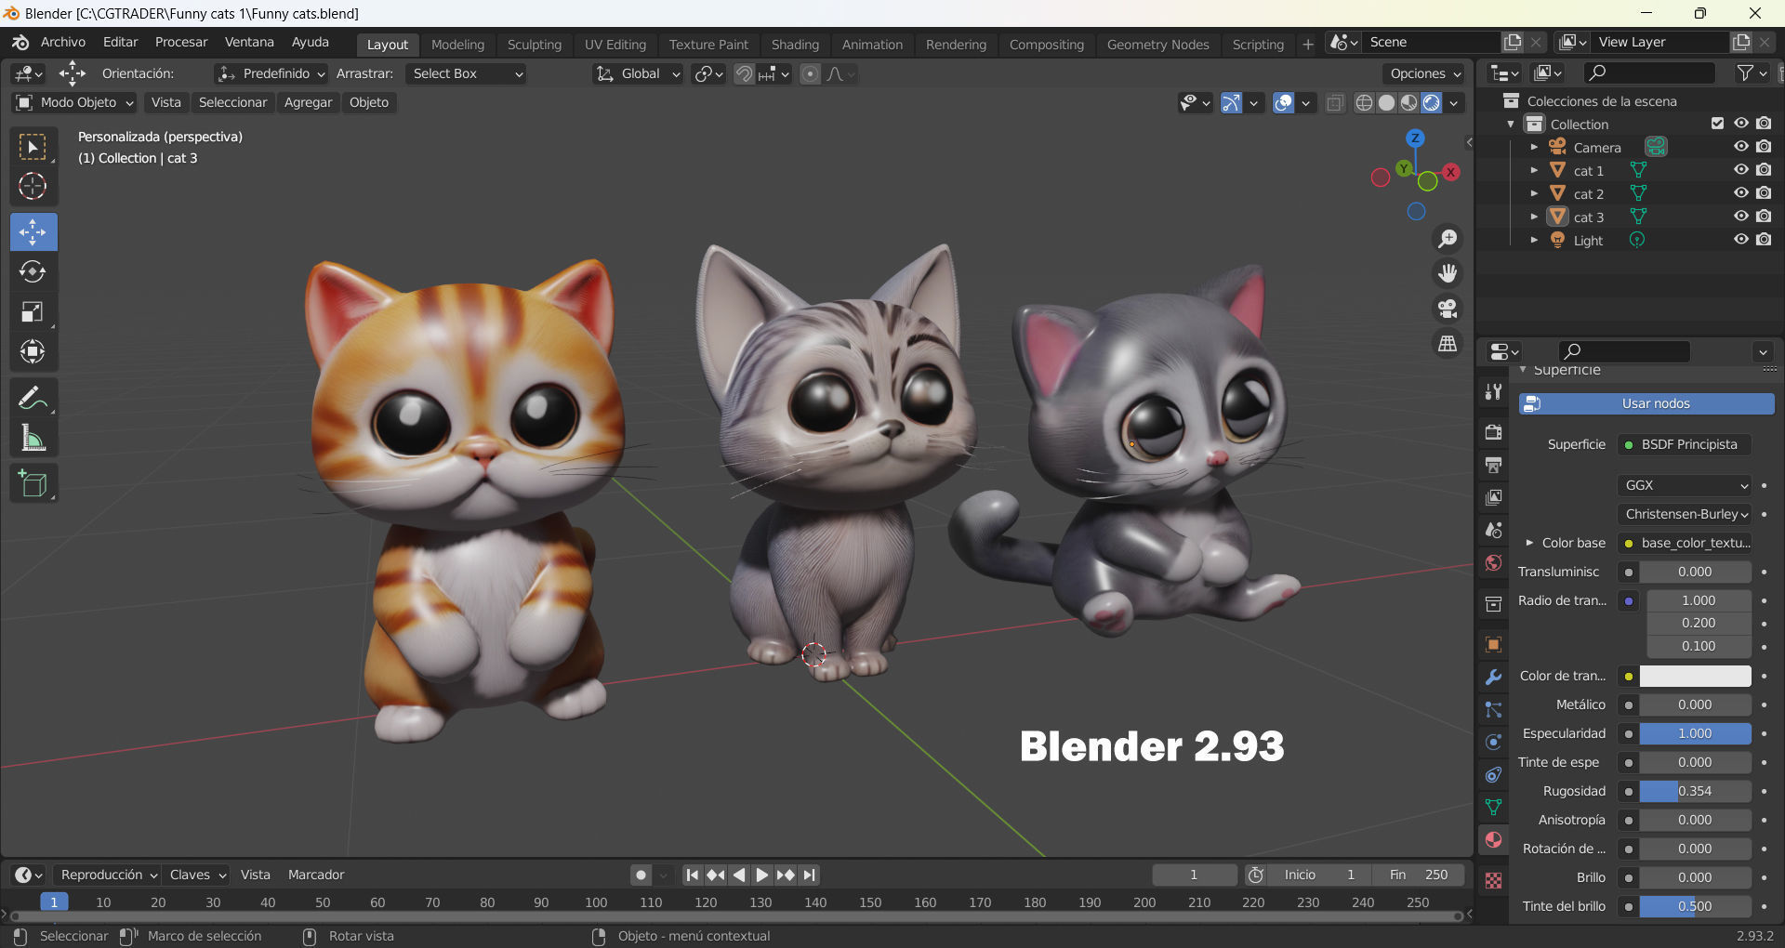Click the Rugosidad 0.354 slider
Screen dimensions: 1785x948
pyautogui.click(x=1695, y=791)
